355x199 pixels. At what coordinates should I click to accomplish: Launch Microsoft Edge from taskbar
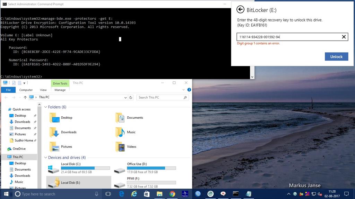pos(122,194)
